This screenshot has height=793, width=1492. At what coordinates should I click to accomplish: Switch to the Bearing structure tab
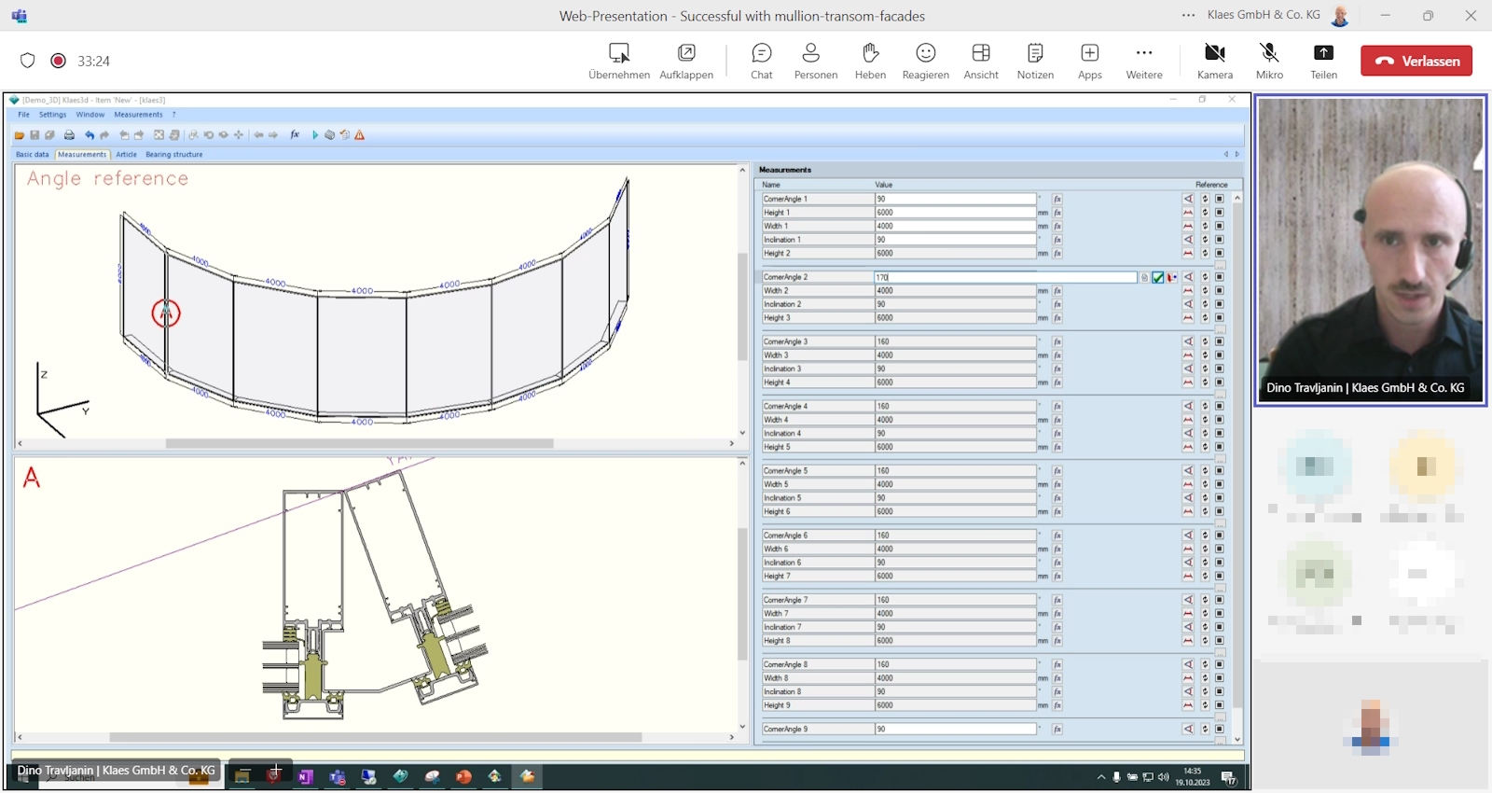click(173, 155)
